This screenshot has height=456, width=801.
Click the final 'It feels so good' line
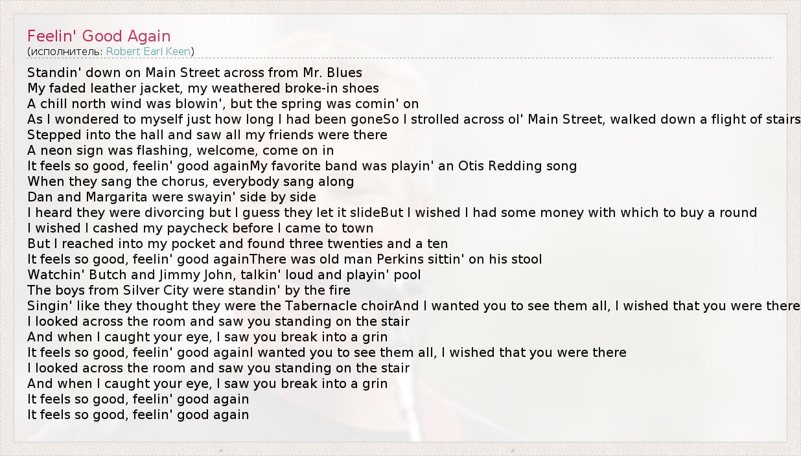pos(138,415)
